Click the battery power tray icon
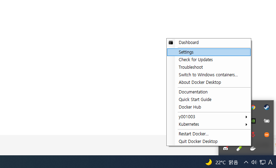The height and width of the screenshot is (168, 276). (x=266, y=121)
